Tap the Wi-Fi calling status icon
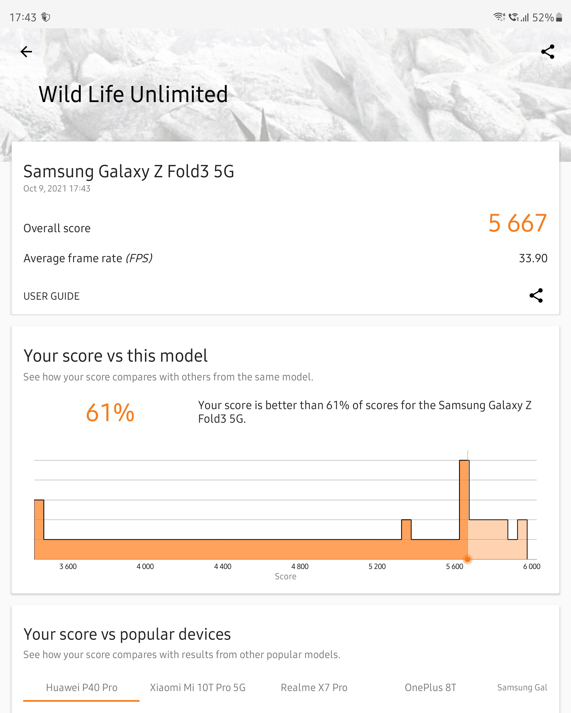 (513, 17)
